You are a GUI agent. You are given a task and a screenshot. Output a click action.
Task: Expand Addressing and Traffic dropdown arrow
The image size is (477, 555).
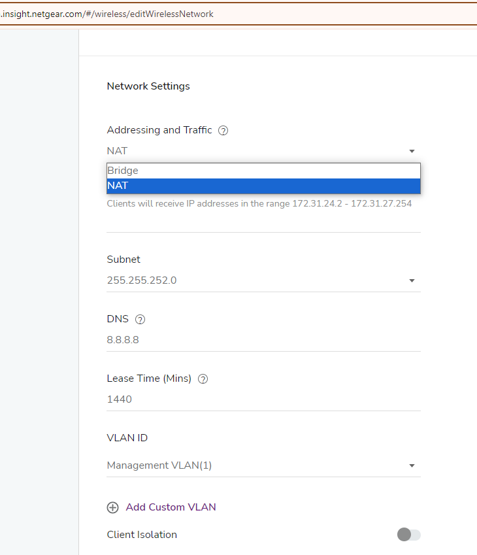tap(412, 151)
